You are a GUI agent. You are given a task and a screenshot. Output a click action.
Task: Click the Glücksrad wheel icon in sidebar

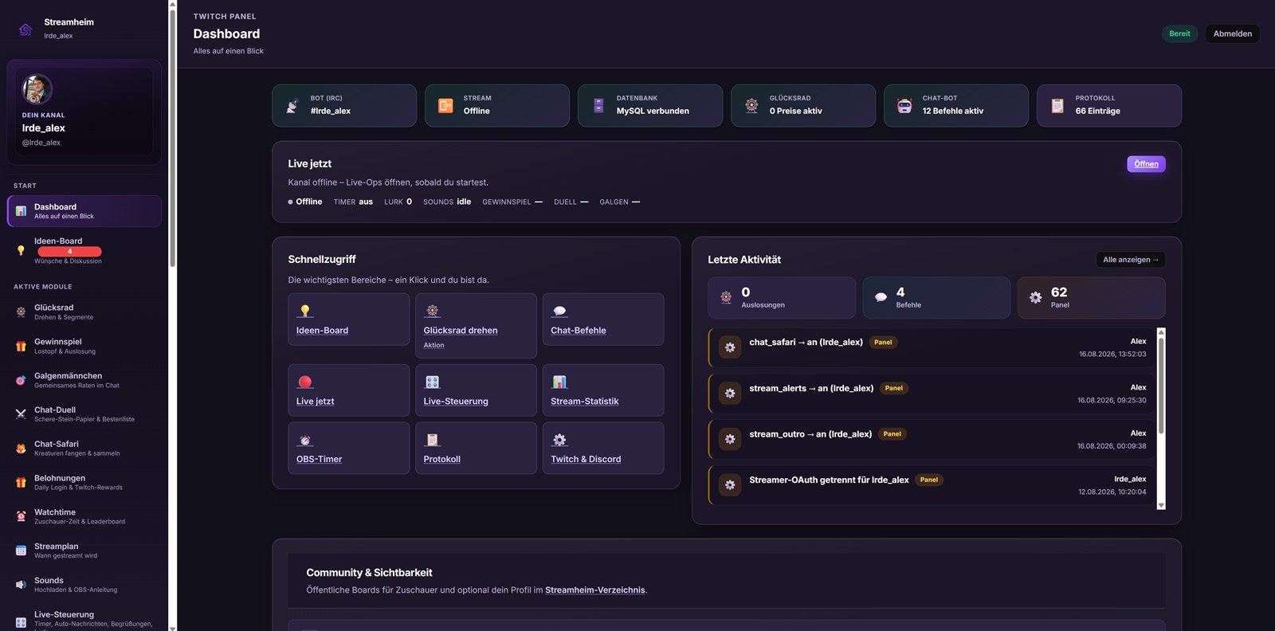pyautogui.click(x=21, y=312)
